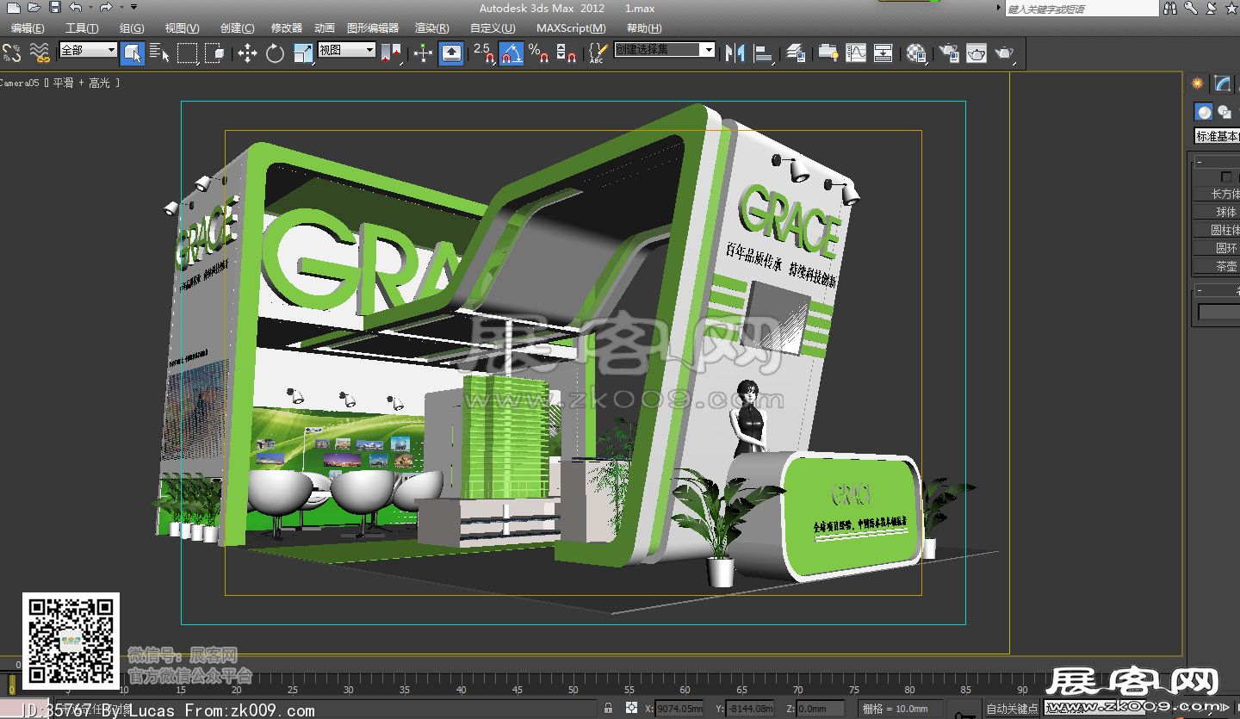Select Shapes category icon in Create panel
Viewport: 1240px width, 719px height.
(x=1224, y=112)
